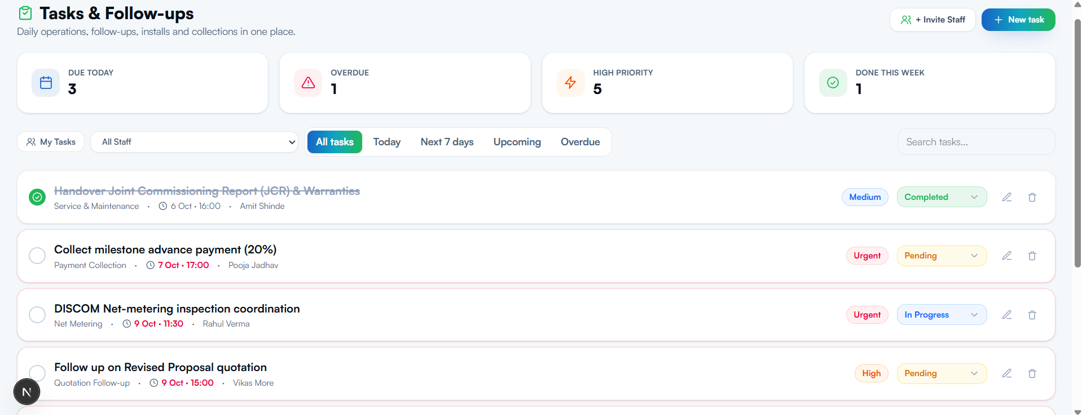The width and height of the screenshot is (1082, 415).
Task: Delete the Handover Joint Commissioning Report task
Action: pos(1032,197)
